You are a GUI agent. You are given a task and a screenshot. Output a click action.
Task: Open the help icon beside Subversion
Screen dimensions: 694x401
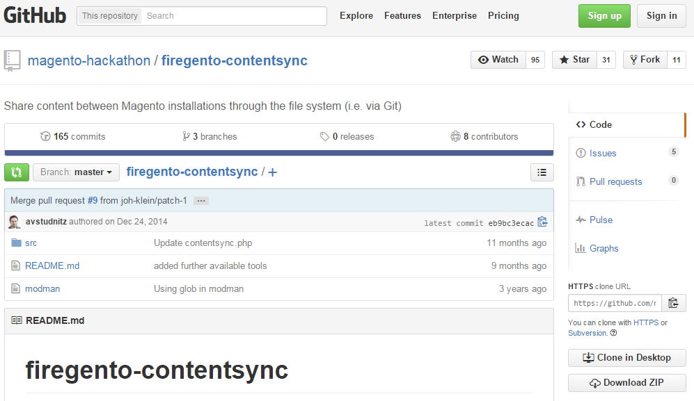pyautogui.click(x=613, y=333)
